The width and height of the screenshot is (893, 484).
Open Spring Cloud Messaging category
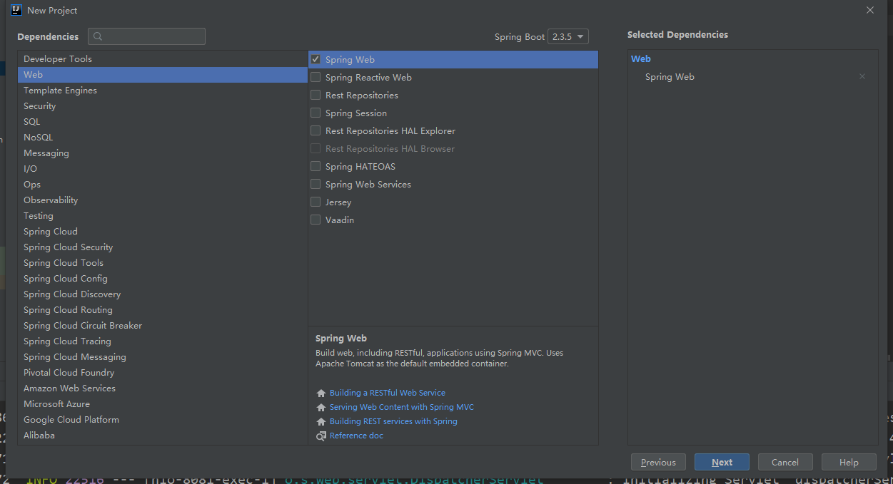click(x=163, y=357)
